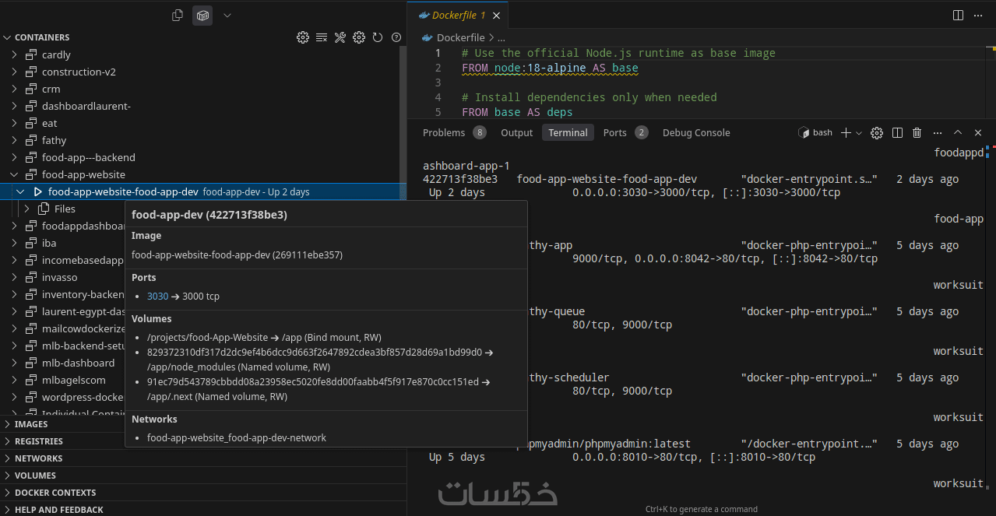Click the running play icon of food-app-dev
996x516 pixels.
pos(38,191)
